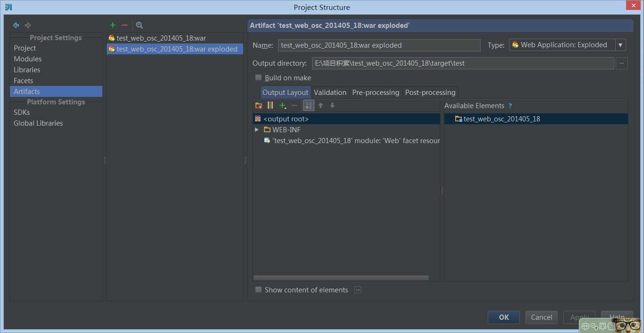This screenshot has width=644, height=333.
Task: Move selected element up with arrow icon
Action: [321, 105]
